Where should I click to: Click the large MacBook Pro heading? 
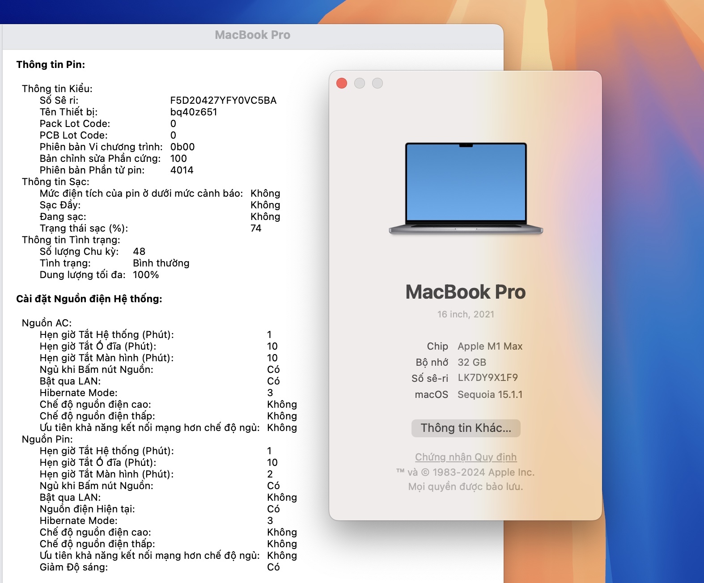pos(466,292)
